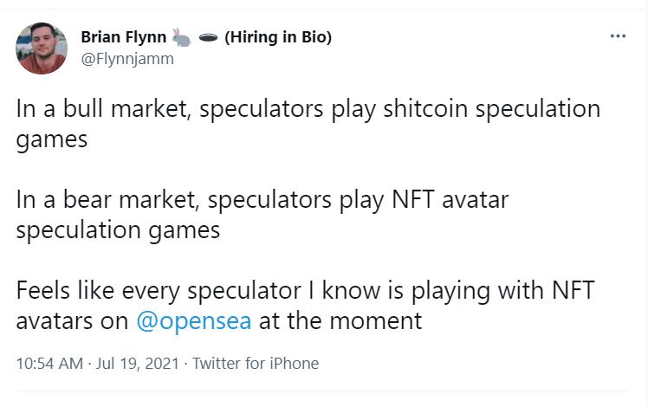Open the @opensea mention link
The image size is (648, 407).
(x=194, y=321)
